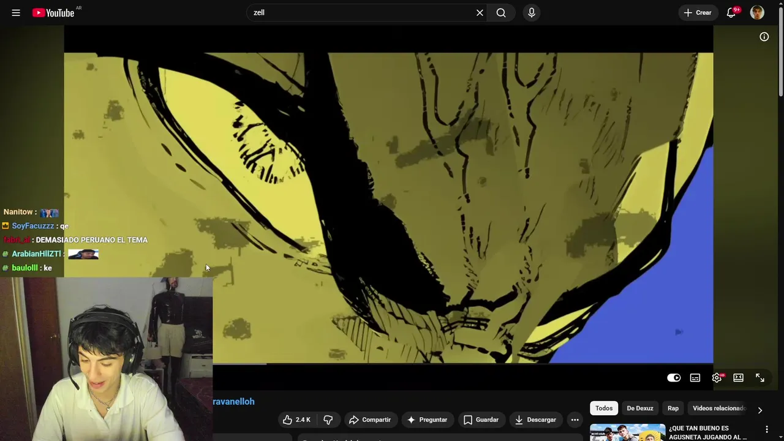Start voice search with microphone icon

click(531, 12)
